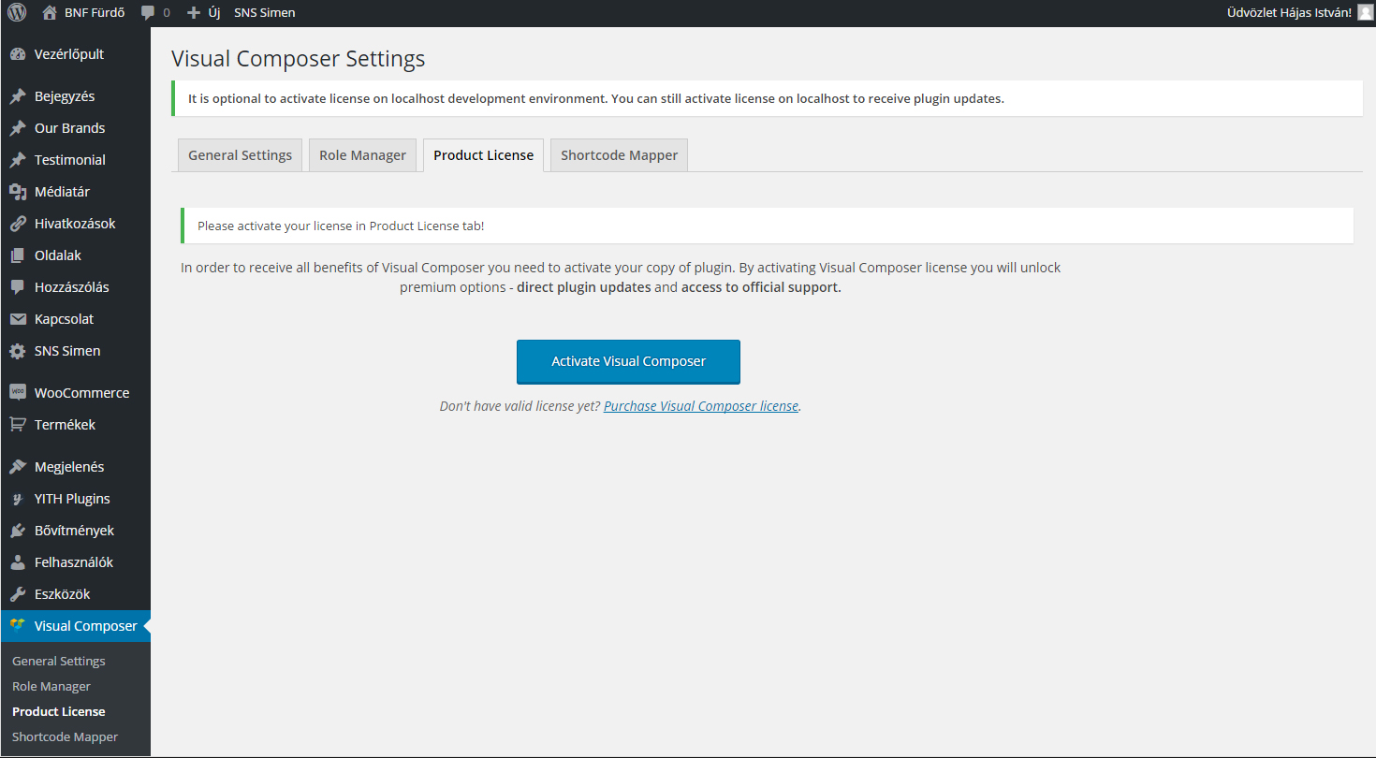Screen dimensions: 1376x758
Task: Click the plus icon for Új
Action: click(194, 13)
